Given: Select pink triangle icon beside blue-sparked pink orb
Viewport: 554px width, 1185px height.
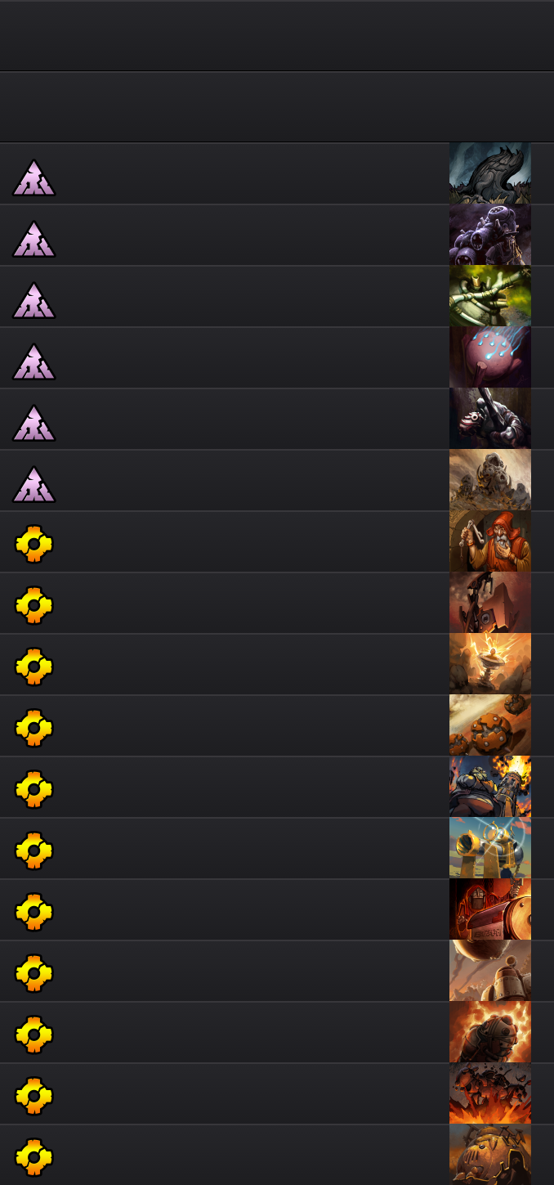Looking at the screenshot, I should [x=34, y=361].
